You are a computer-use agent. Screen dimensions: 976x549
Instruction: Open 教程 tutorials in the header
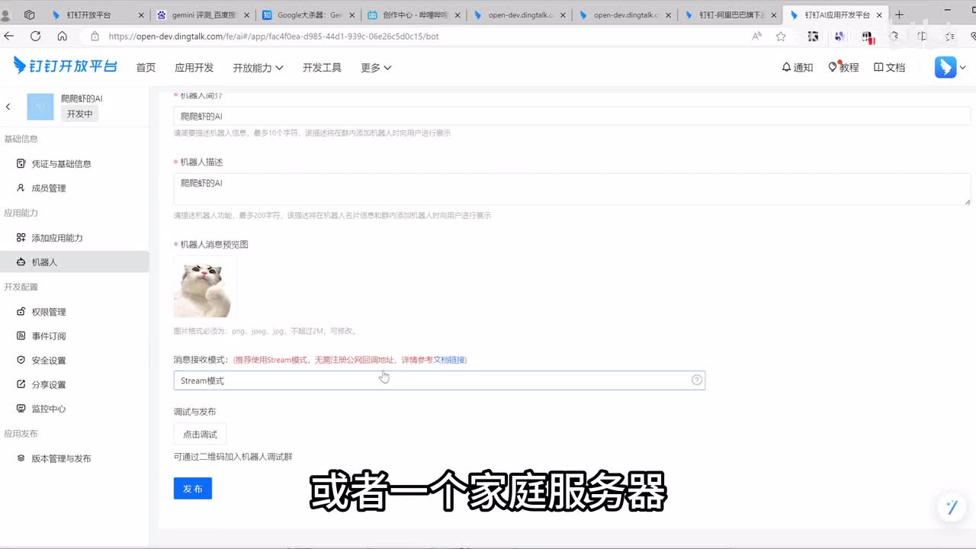tap(843, 67)
